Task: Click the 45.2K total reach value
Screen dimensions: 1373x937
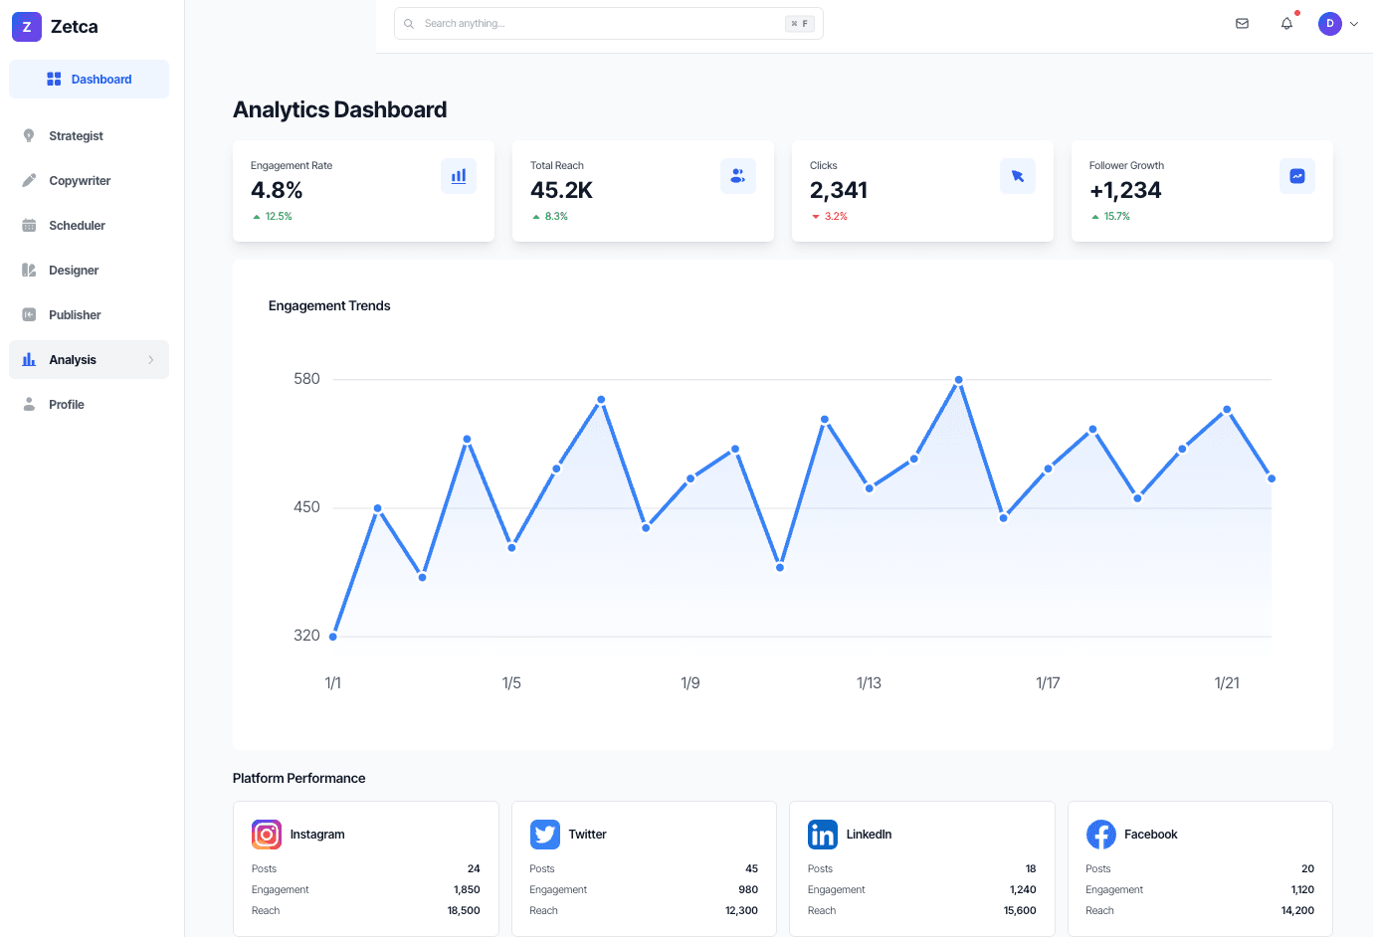Action: (561, 190)
